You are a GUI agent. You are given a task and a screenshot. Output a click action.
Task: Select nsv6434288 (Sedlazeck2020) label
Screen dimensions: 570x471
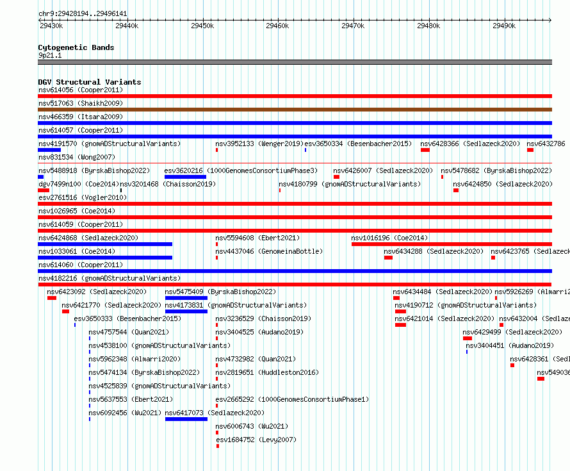click(434, 251)
